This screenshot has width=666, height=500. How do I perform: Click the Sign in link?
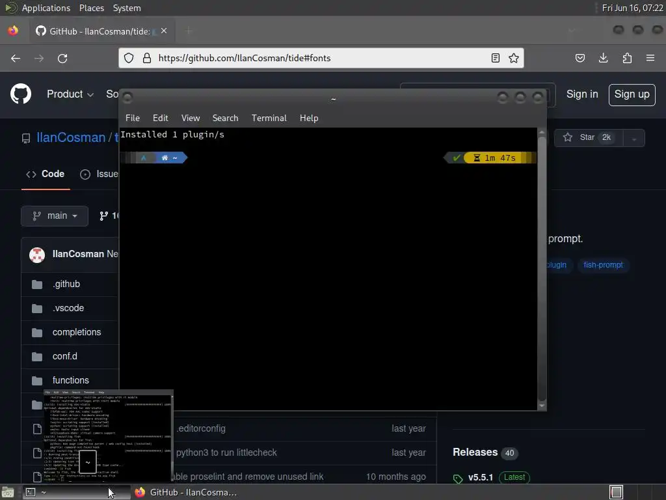click(x=582, y=94)
